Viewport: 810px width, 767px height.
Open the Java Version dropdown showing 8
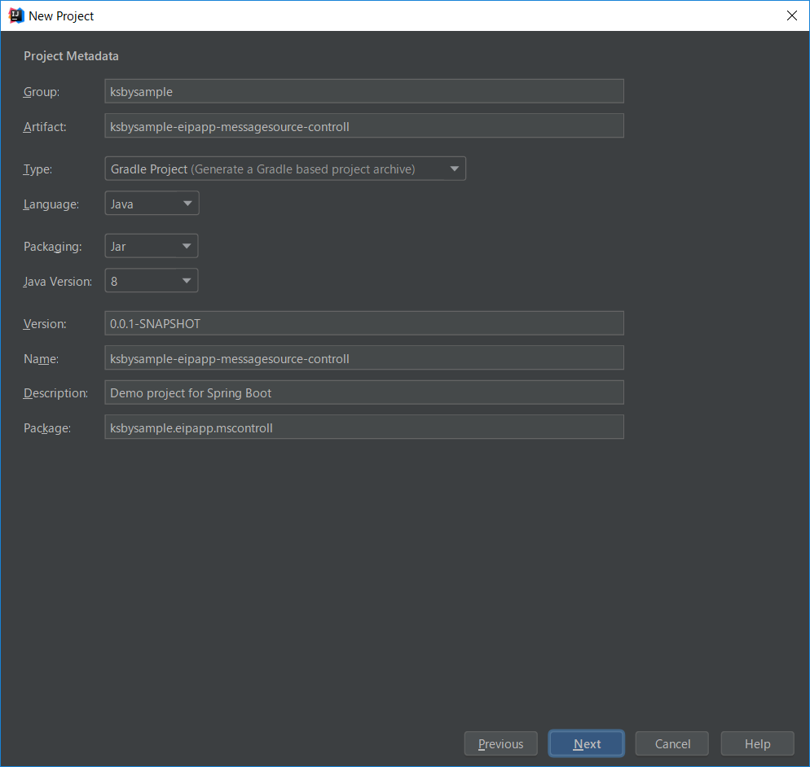(x=152, y=281)
